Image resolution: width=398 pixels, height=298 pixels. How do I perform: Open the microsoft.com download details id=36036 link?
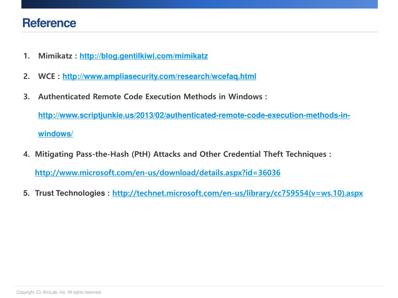pos(158,173)
